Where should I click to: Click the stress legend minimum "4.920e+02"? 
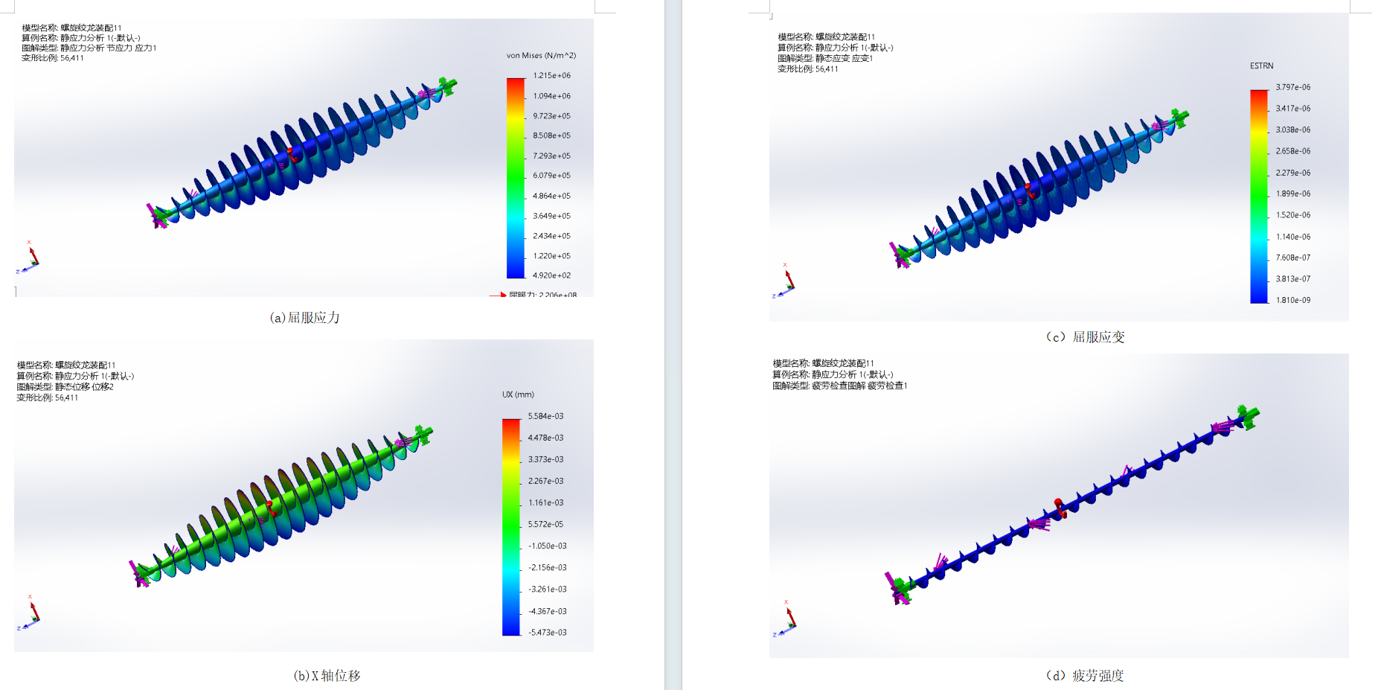pos(552,275)
